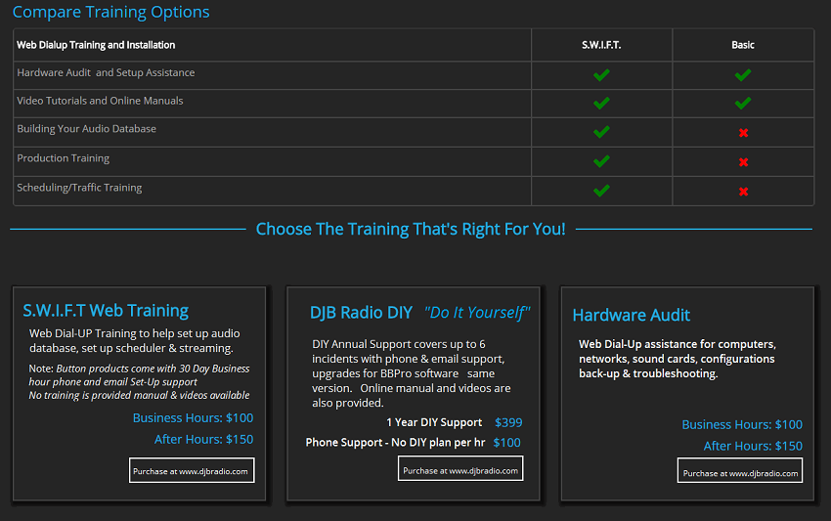The image size is (831, 521).
Task: Click Basic red X for Building Your Audio Database
Action: tap(743, 133)
